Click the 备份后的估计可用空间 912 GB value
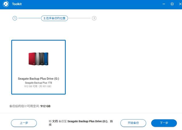Screen dimensions: 182x130 click(x=45, y=106)
